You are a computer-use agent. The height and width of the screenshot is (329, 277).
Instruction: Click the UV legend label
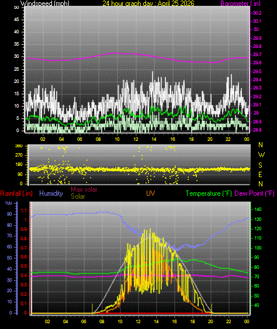(151, 193)
